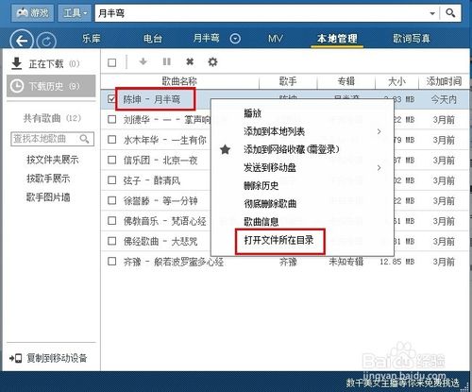The width and height of the screenshot is (472, 392).
Task: Select the 本地管理 tab
Action: tap(337, 39)
